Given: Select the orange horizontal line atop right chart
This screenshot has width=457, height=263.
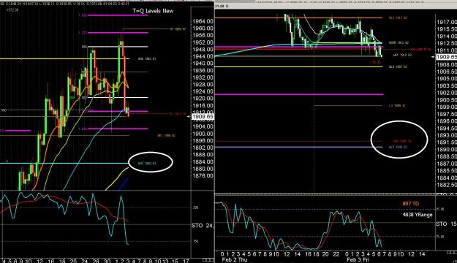Looking at the screenshot, I should coord(298,18).
